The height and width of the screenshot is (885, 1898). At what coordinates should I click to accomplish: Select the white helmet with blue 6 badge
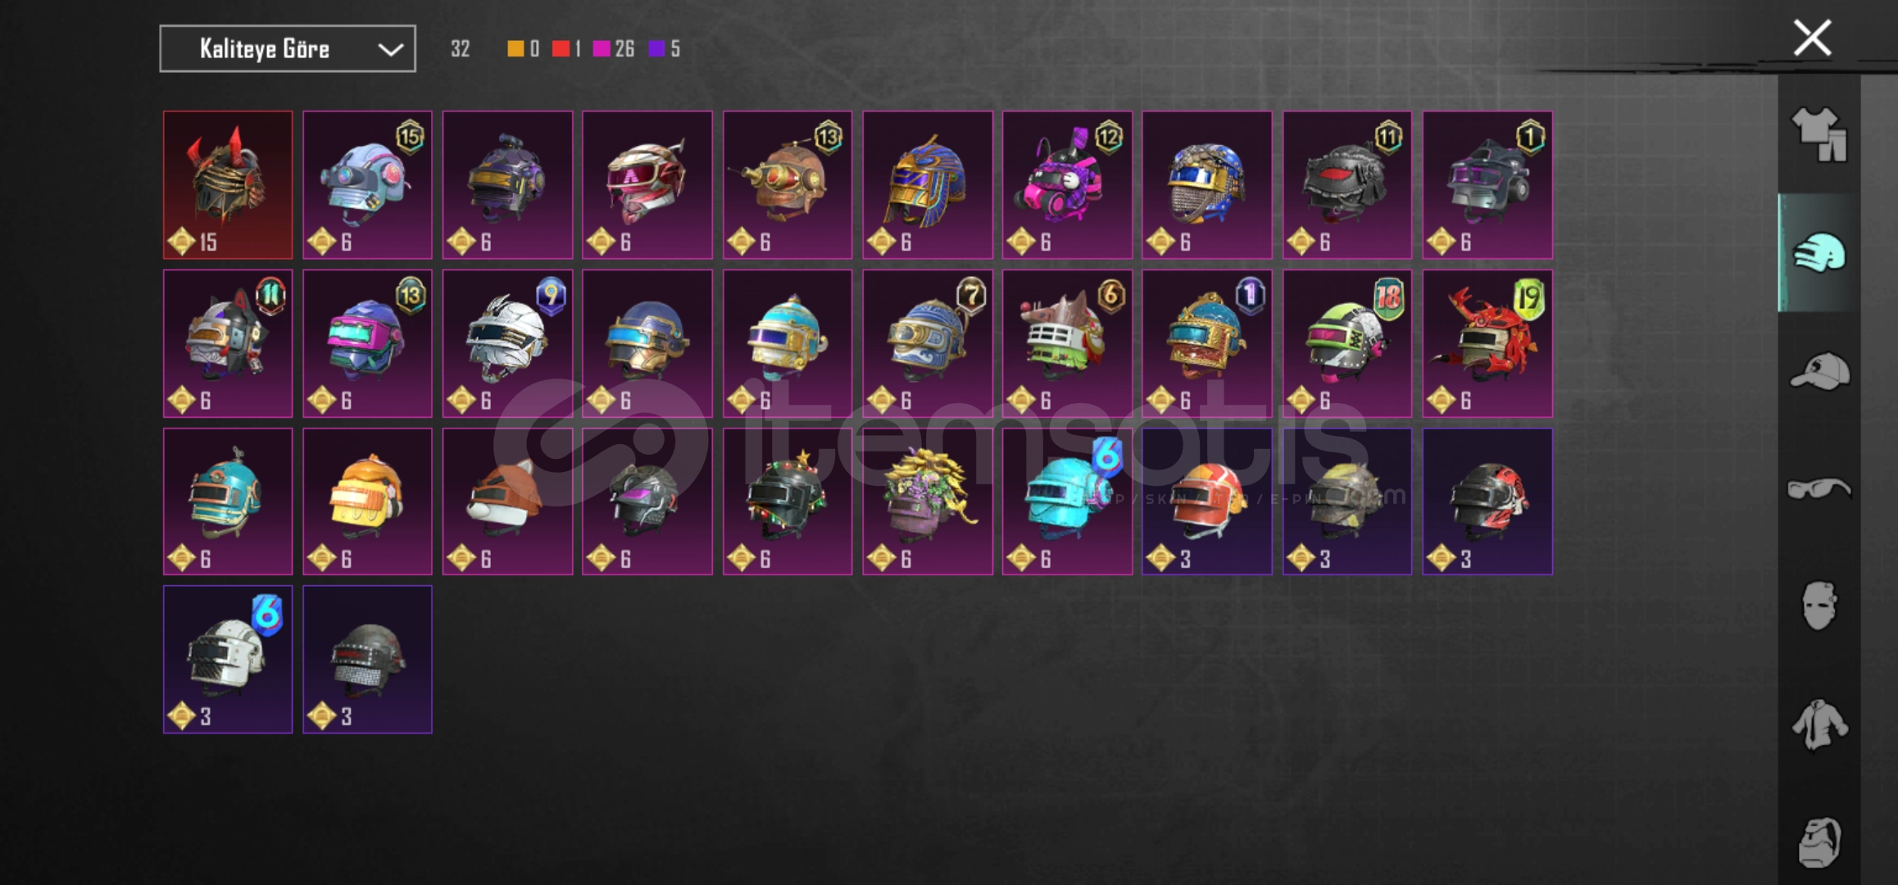point(228,660)
